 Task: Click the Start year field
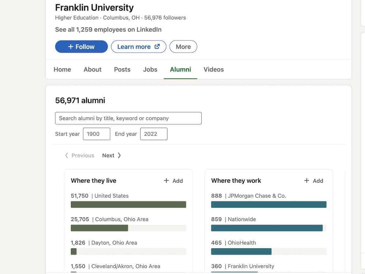coord(96,134)
